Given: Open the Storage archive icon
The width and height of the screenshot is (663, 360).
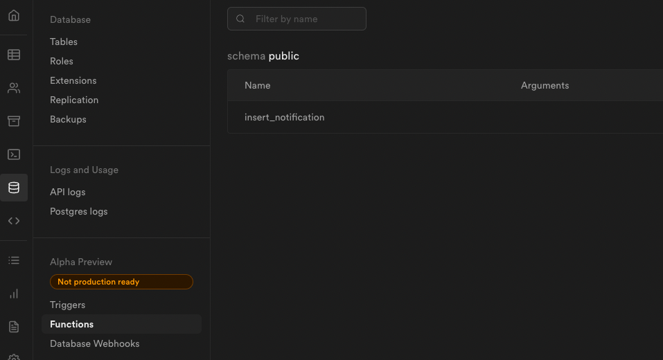Looking at the screenshot, I should point(14,121).
